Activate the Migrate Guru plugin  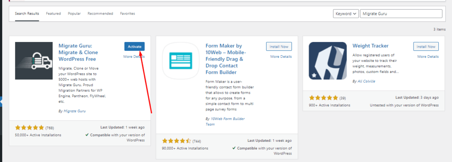pyautogui.click(x=135, y=46)
